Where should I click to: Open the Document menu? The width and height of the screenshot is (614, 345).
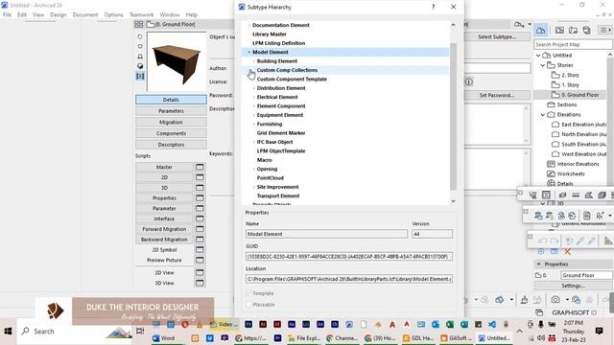(x=85, y=14)
